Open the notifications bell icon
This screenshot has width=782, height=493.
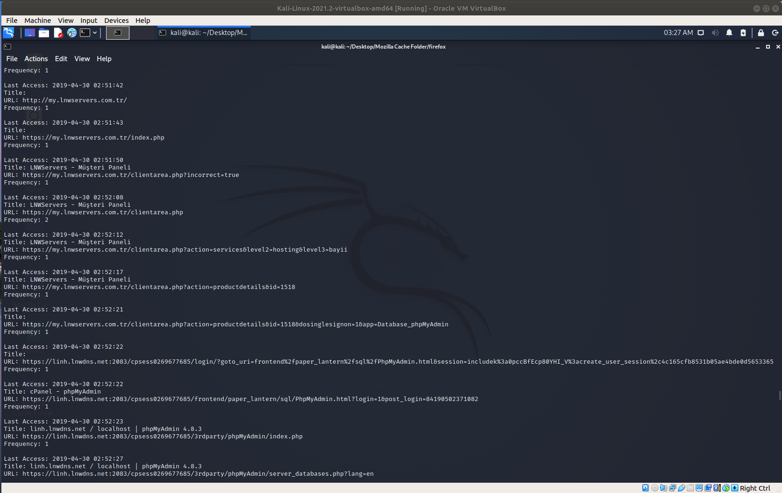[x=729, y=33]
